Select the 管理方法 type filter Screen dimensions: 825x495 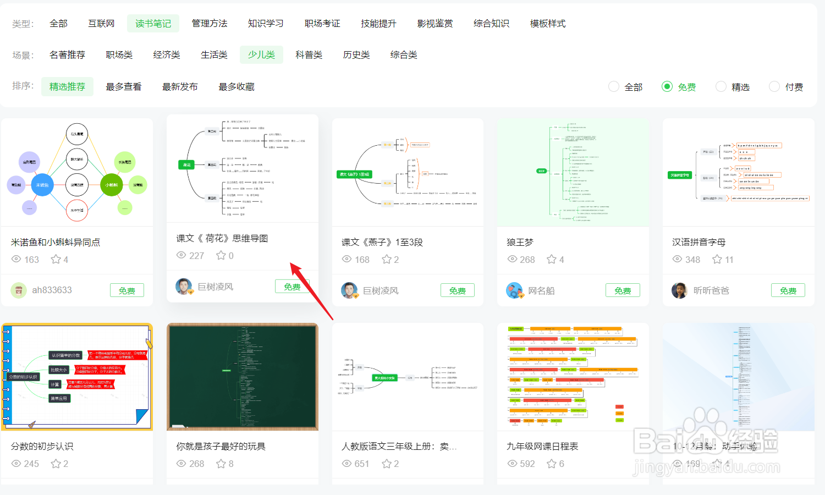coord(209,24)
